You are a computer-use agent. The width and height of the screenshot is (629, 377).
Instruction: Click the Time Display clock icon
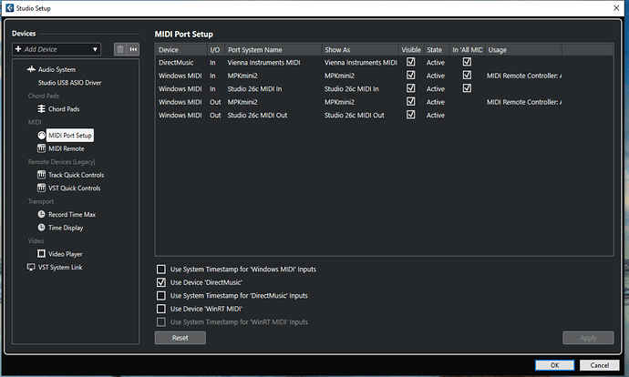tap(41, 227)
